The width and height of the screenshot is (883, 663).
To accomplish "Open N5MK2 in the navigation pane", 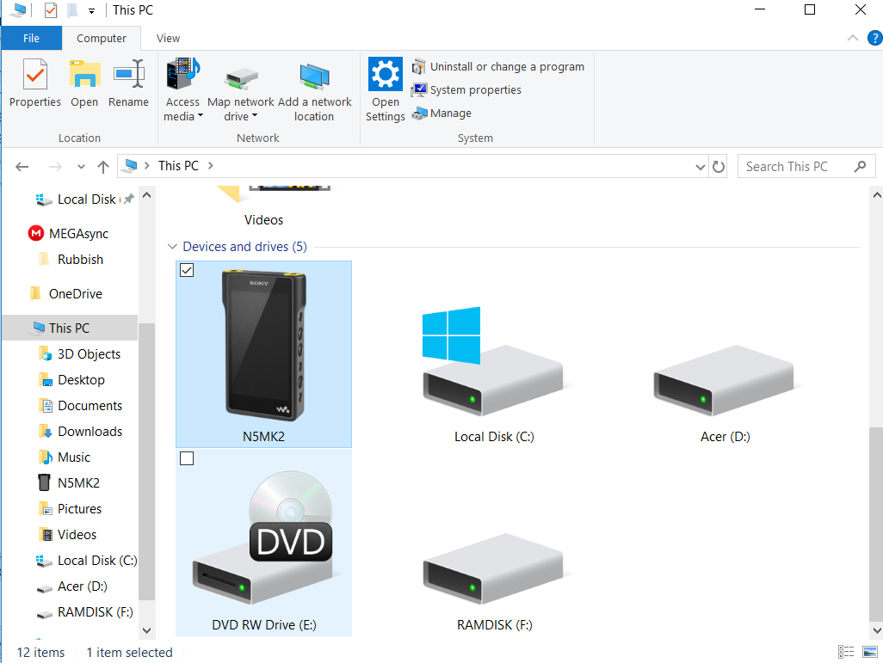I will [69, 483].
